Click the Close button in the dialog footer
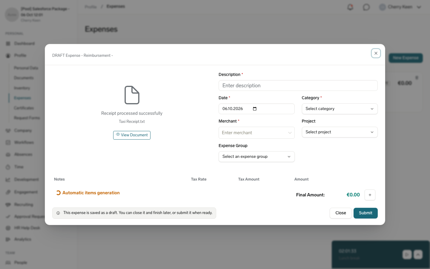 pos(340,213)
